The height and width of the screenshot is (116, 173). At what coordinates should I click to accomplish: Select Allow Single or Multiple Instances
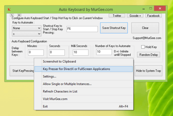[67, 84]
